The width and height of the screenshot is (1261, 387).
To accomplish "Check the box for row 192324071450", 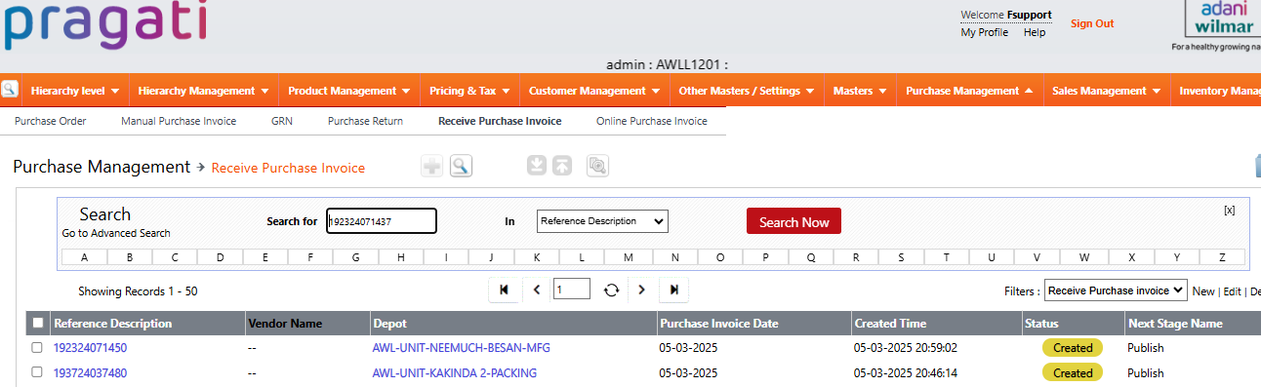I will point(37,348).
